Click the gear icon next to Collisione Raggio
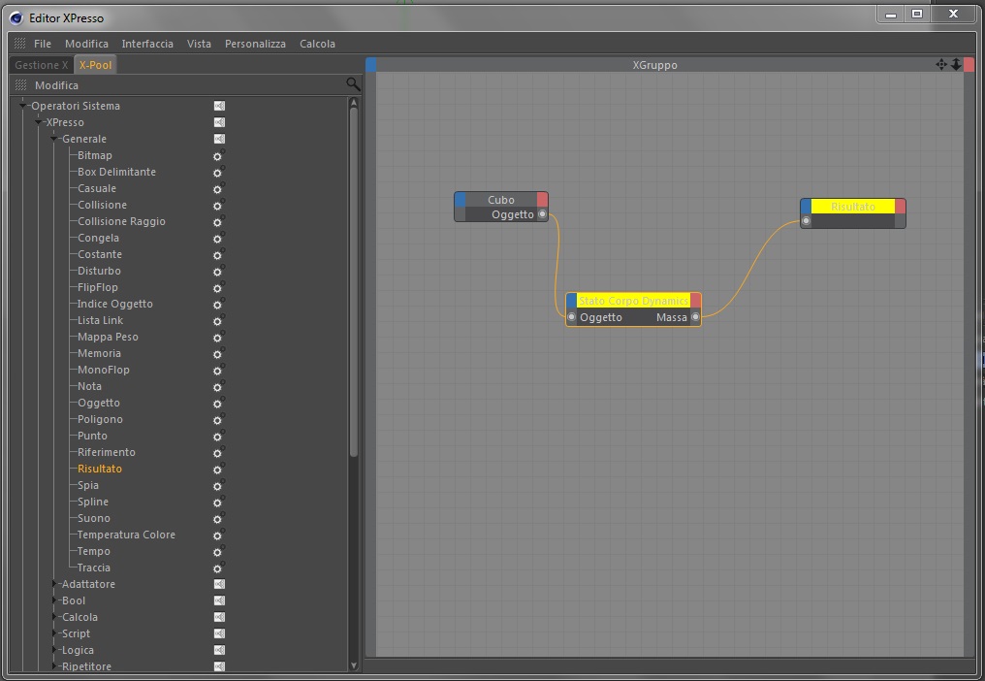985x681 pixels. [x=218, y=221]
